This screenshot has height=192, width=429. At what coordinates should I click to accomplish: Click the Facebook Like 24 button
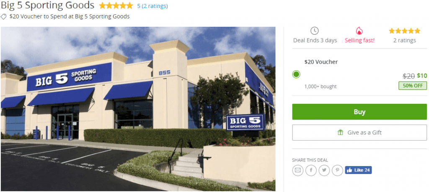[x=358, y=170]
